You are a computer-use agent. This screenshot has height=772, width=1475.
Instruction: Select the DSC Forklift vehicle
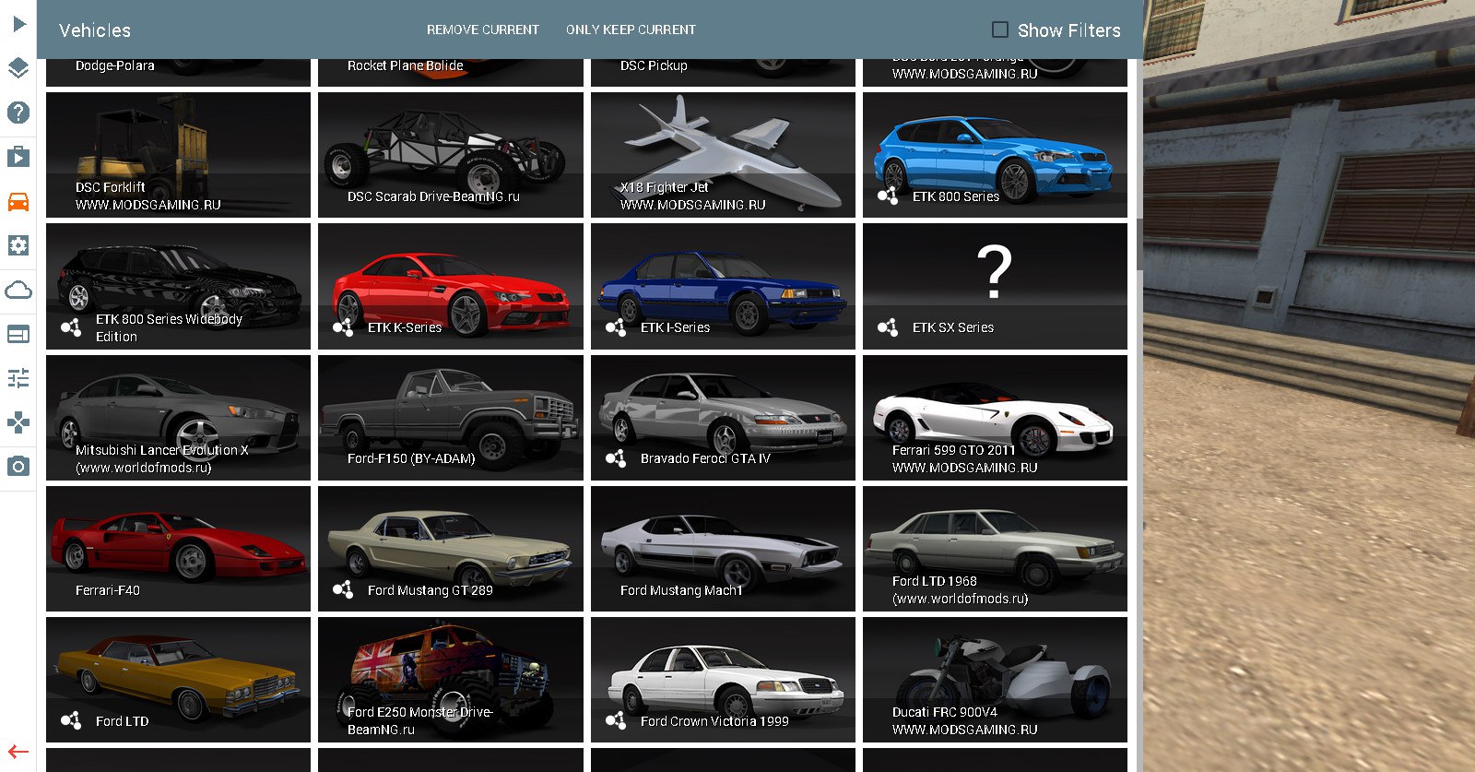coord(178,155)
